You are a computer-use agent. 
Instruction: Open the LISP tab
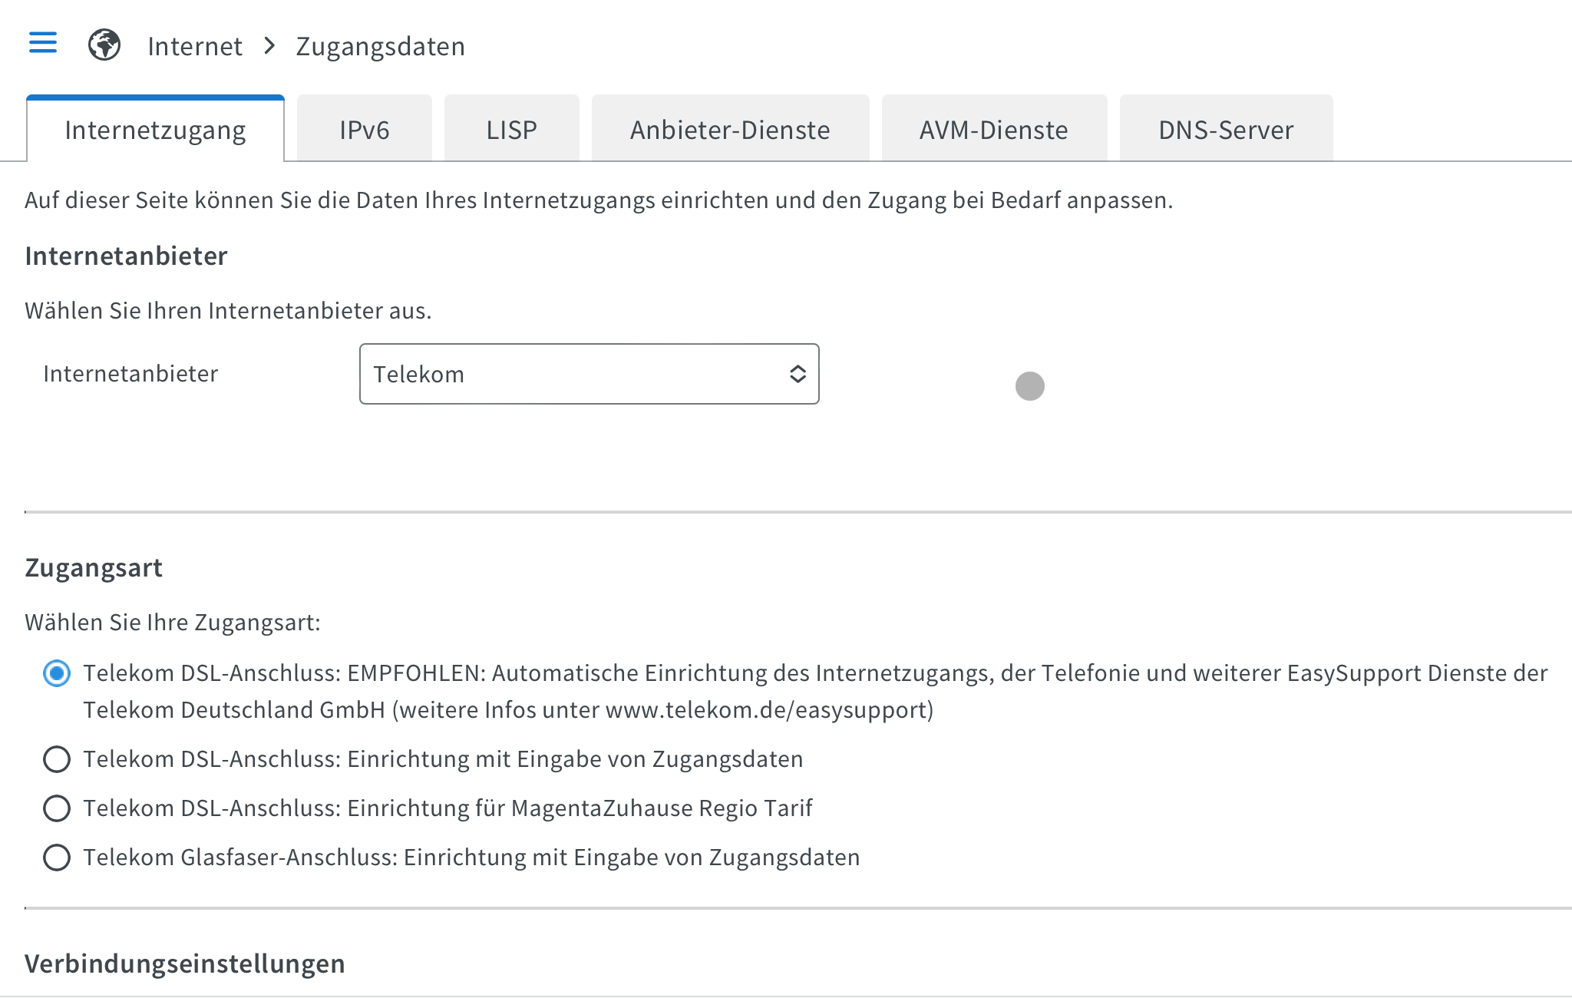point(512,129)
